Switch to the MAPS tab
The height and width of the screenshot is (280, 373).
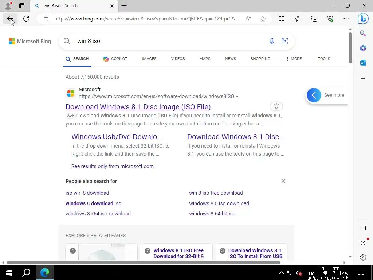tap(205, 59)
